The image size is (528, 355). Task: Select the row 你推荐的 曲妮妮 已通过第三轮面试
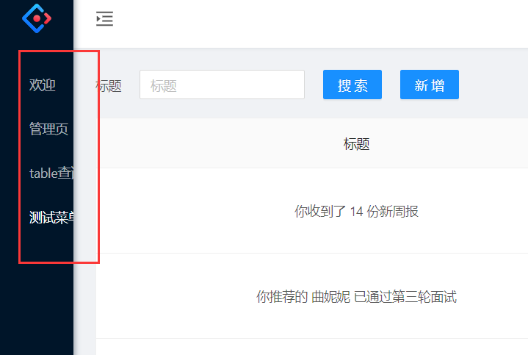click(312, 296)
